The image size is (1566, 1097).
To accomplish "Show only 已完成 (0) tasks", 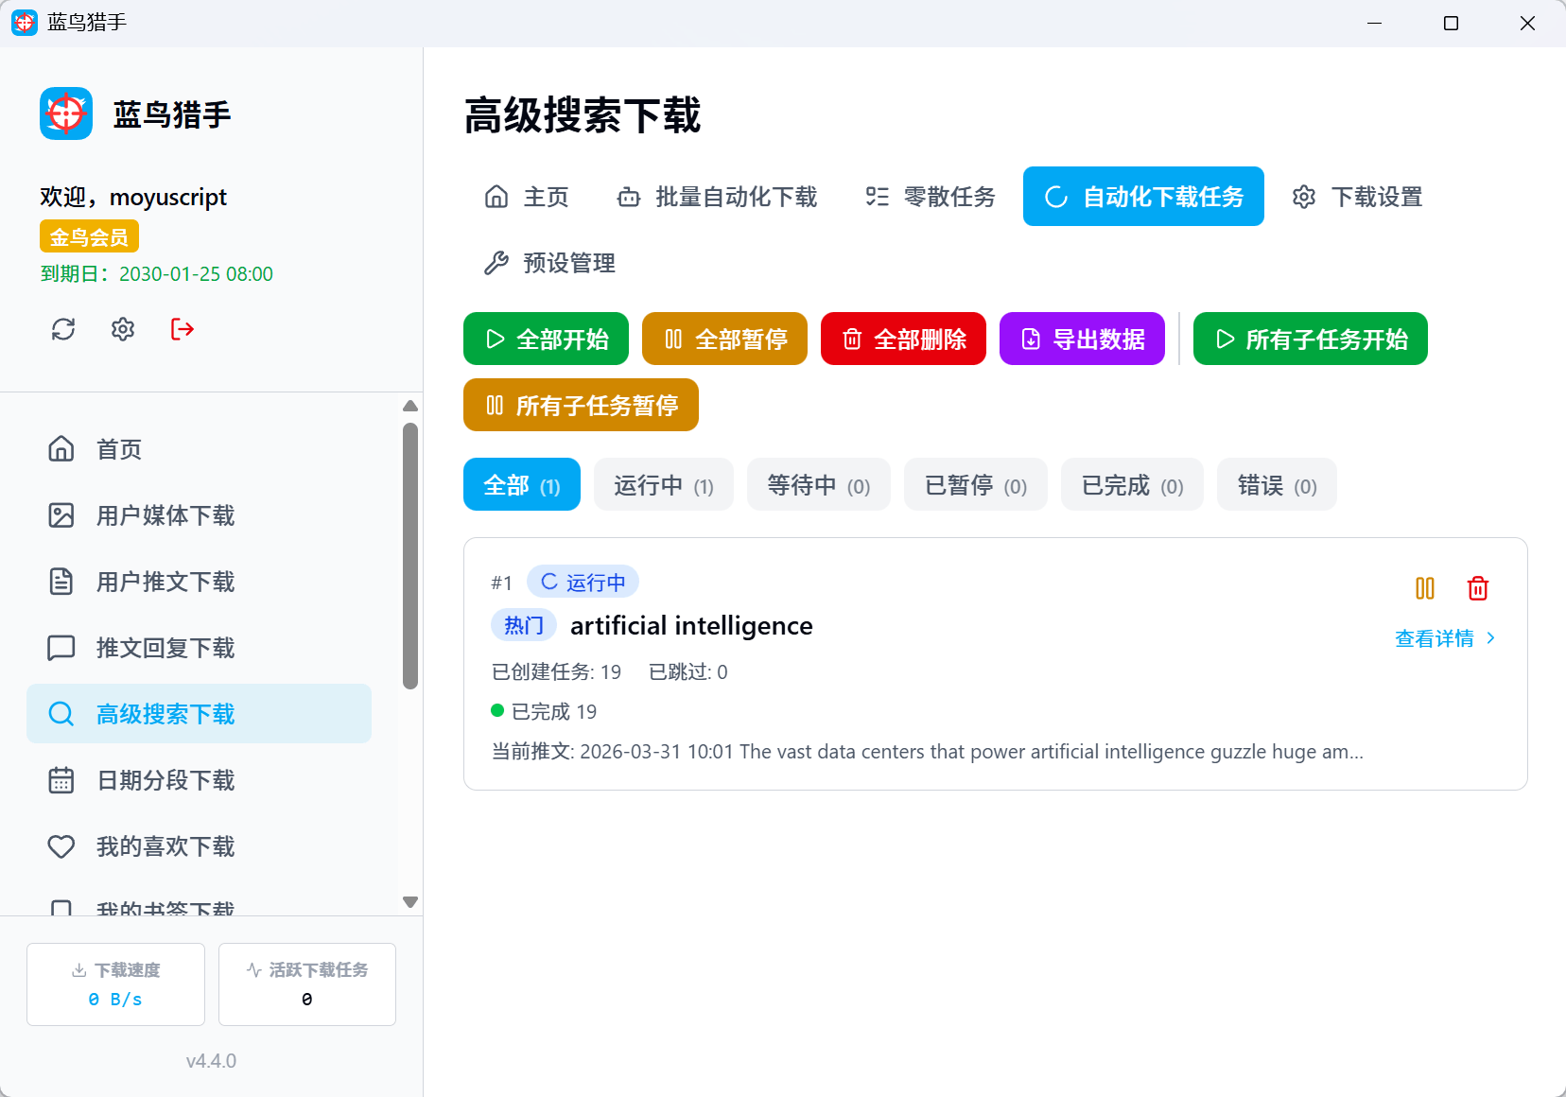I will point(1132,485).
